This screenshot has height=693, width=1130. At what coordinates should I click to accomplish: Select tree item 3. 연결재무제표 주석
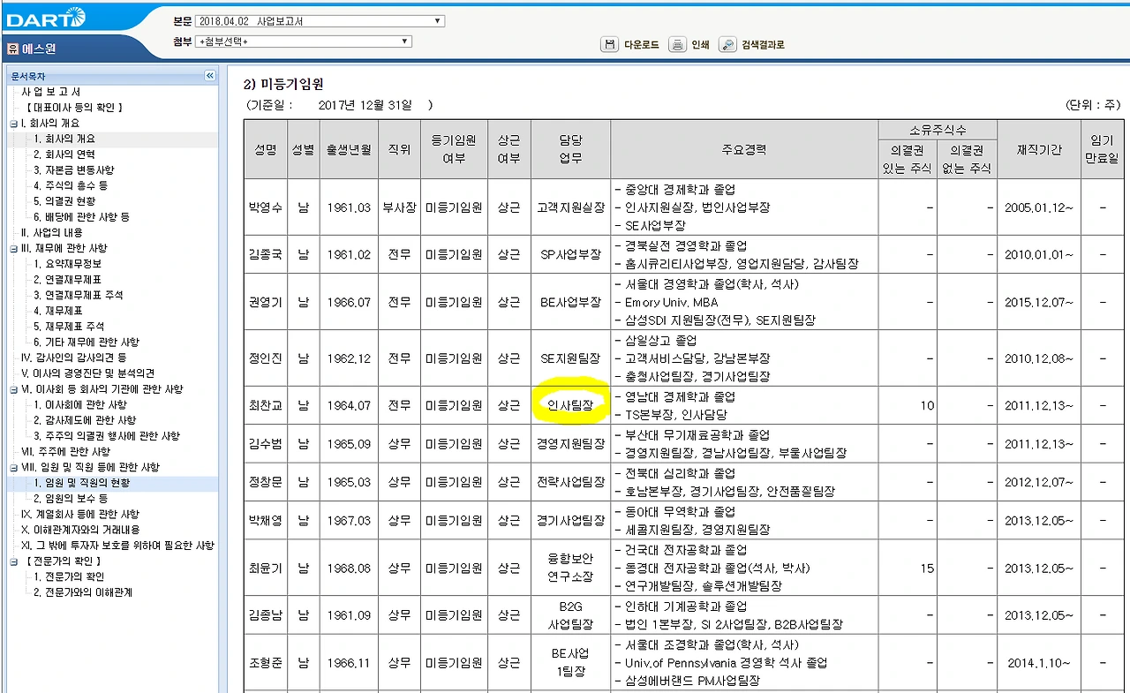pyautogui.click(x=79, y=296)
